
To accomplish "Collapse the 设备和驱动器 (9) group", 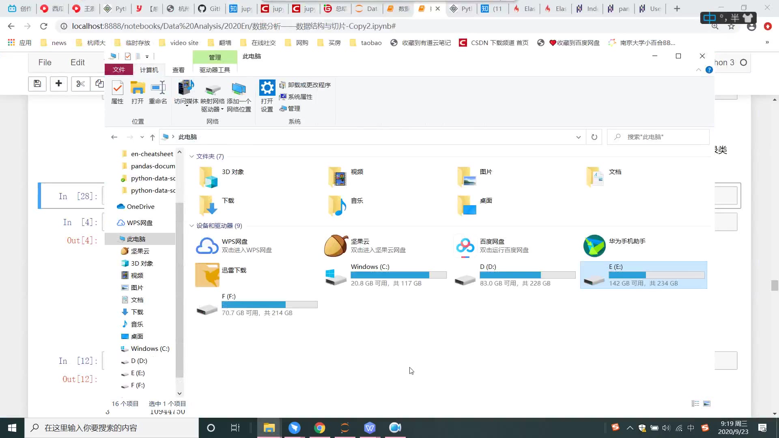I will (192, 226).
